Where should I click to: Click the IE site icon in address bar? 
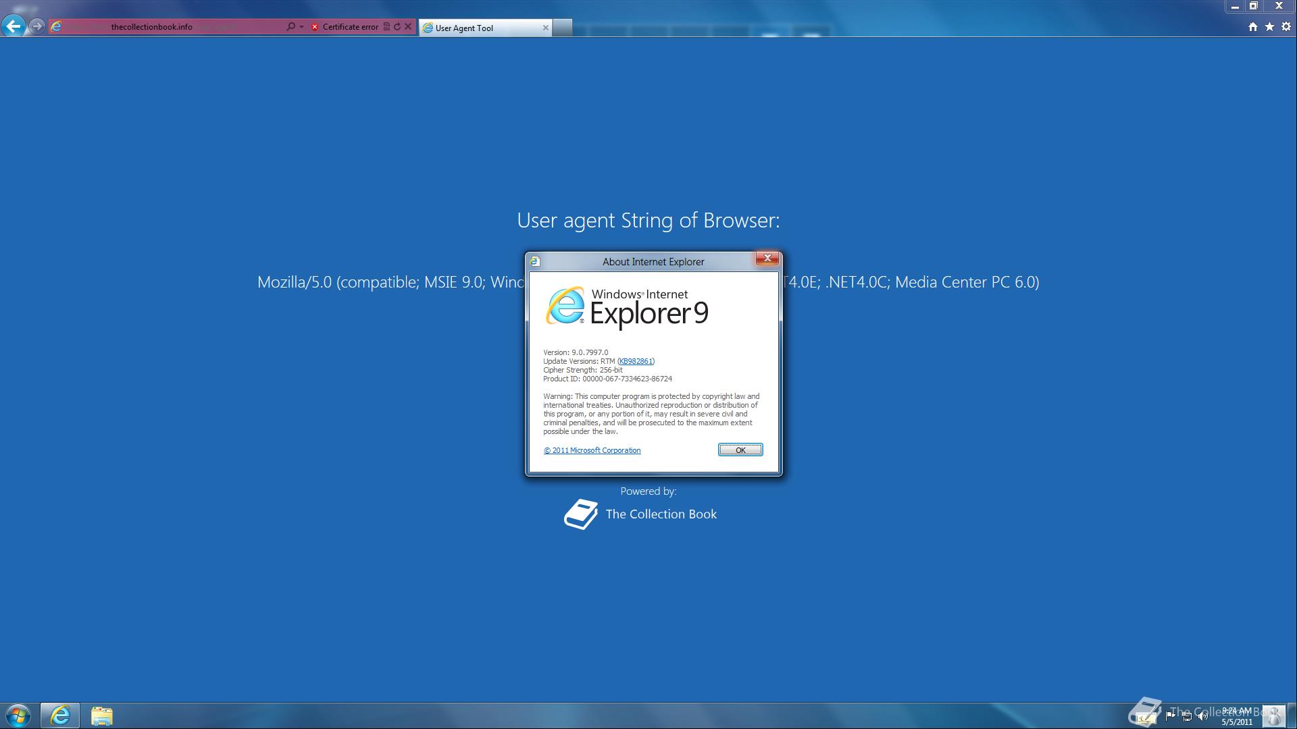pos(57,26)
